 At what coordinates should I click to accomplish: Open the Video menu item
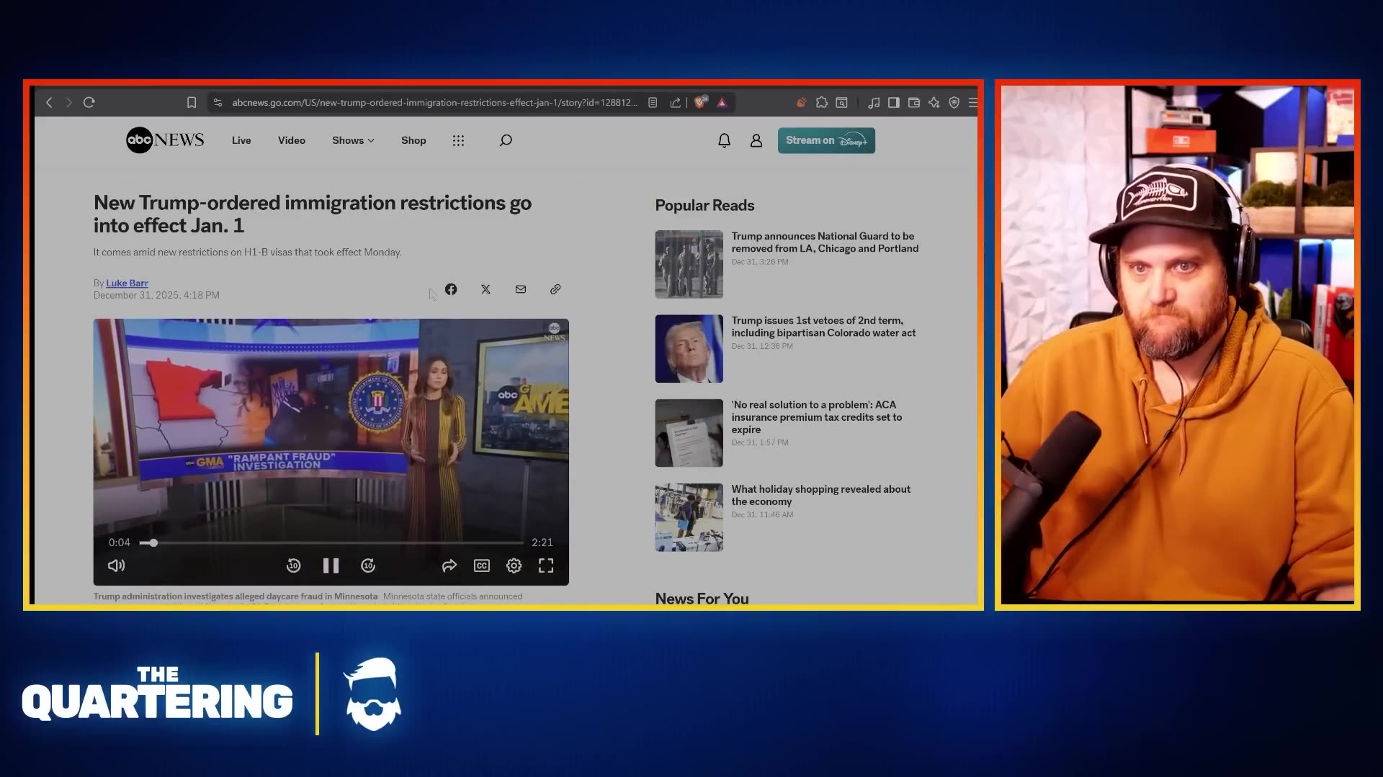[x=292, y=141]
